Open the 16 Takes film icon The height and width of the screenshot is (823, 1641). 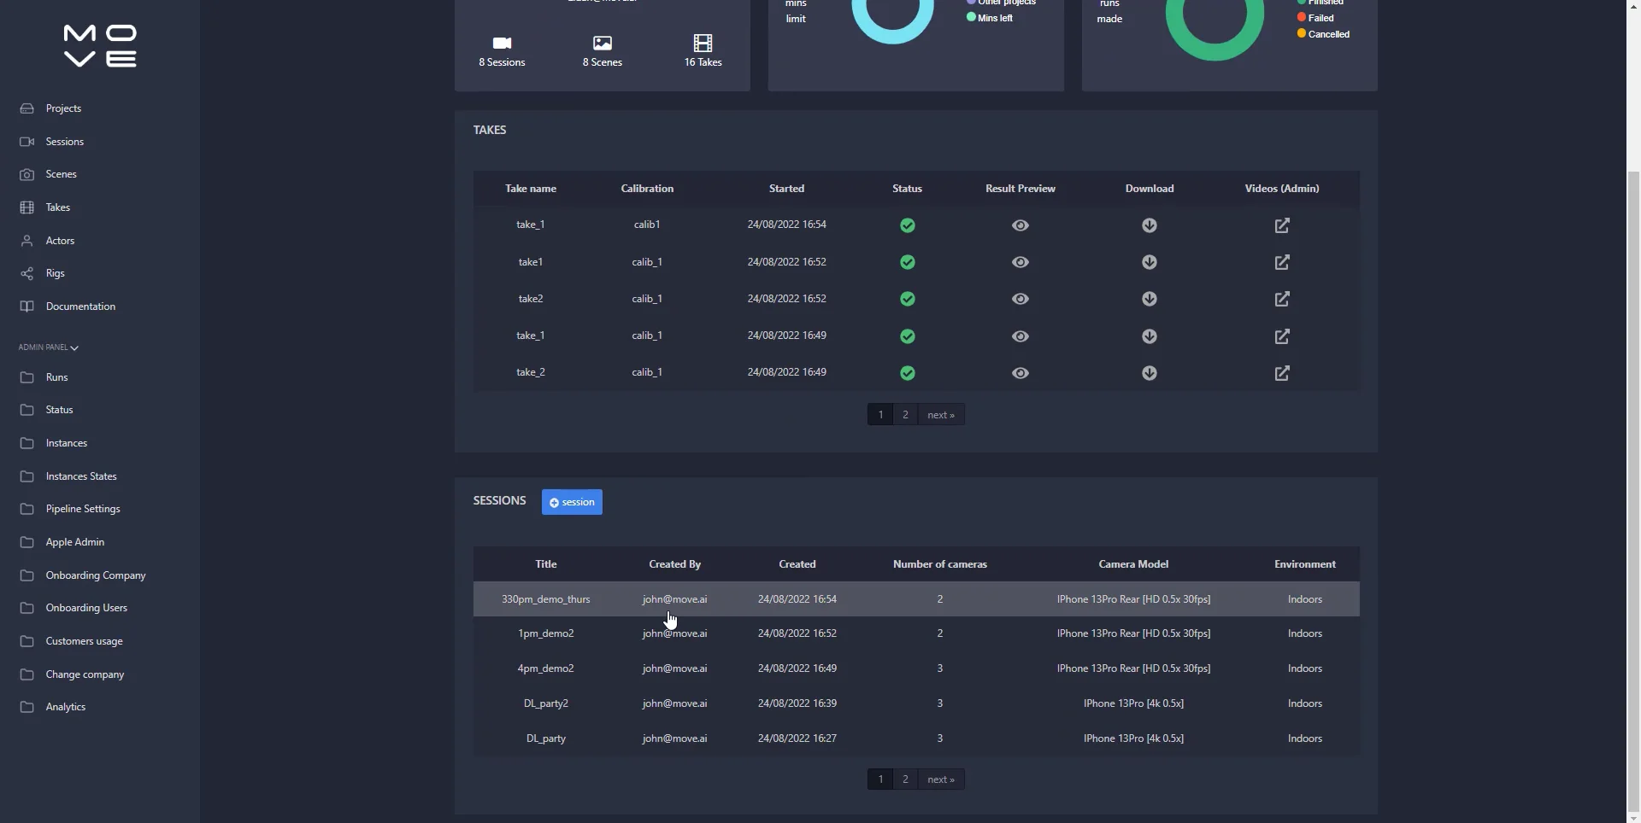pyautogui.click(x=703, y=43)
